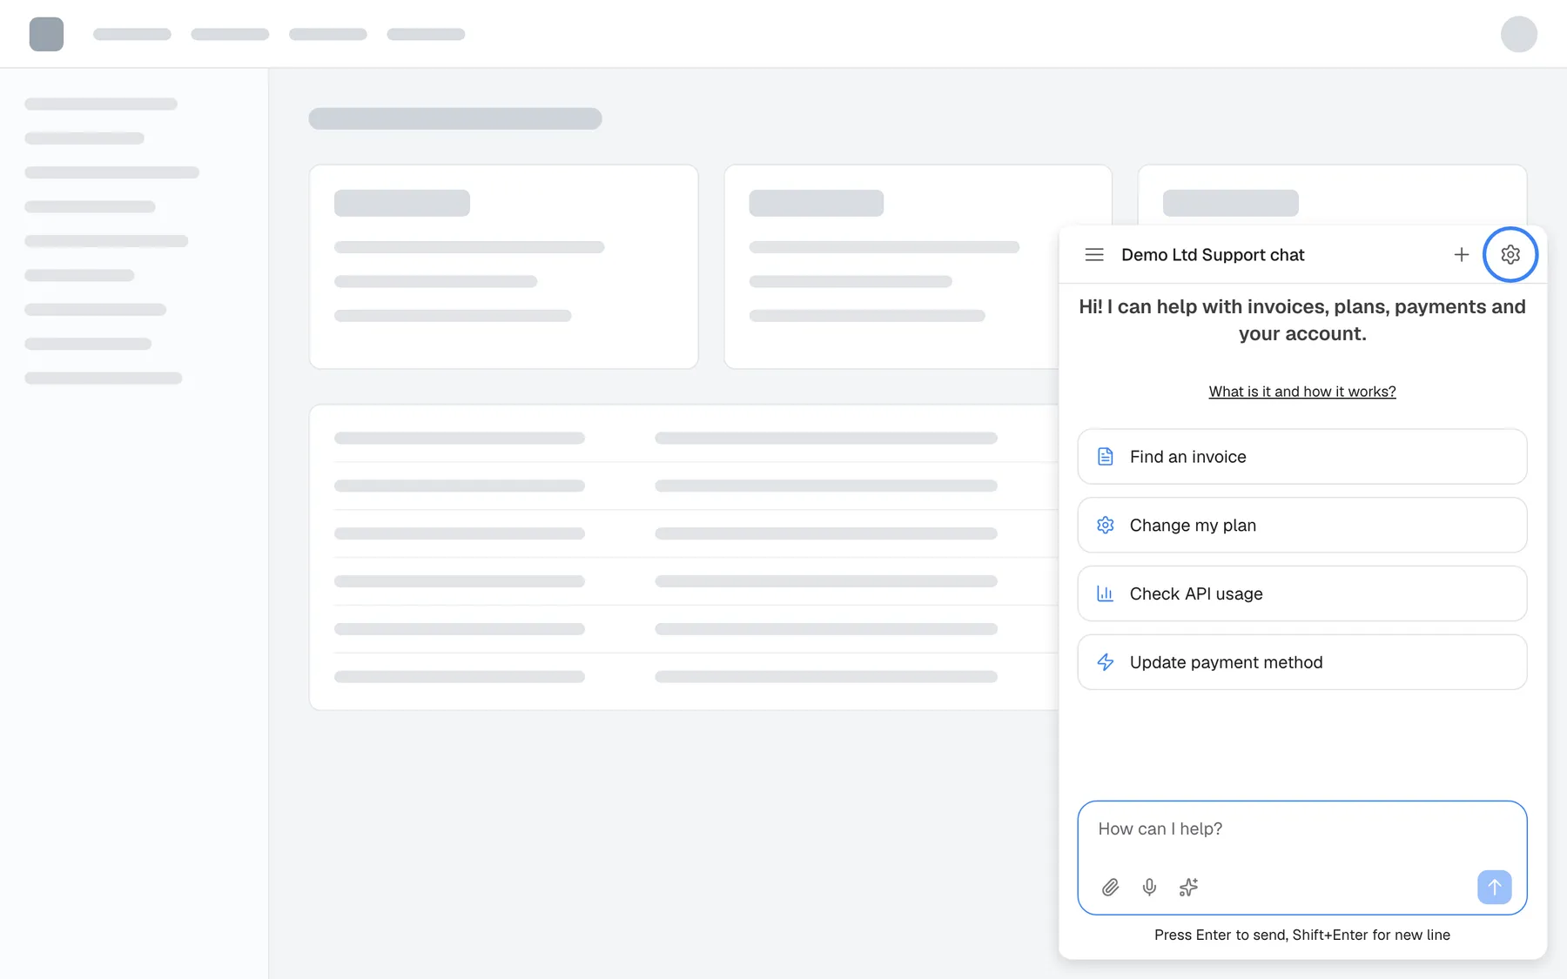Select the Find an invoice suggestion
The width and height of the screenshot is (1567, 979).
point(1302,457)
